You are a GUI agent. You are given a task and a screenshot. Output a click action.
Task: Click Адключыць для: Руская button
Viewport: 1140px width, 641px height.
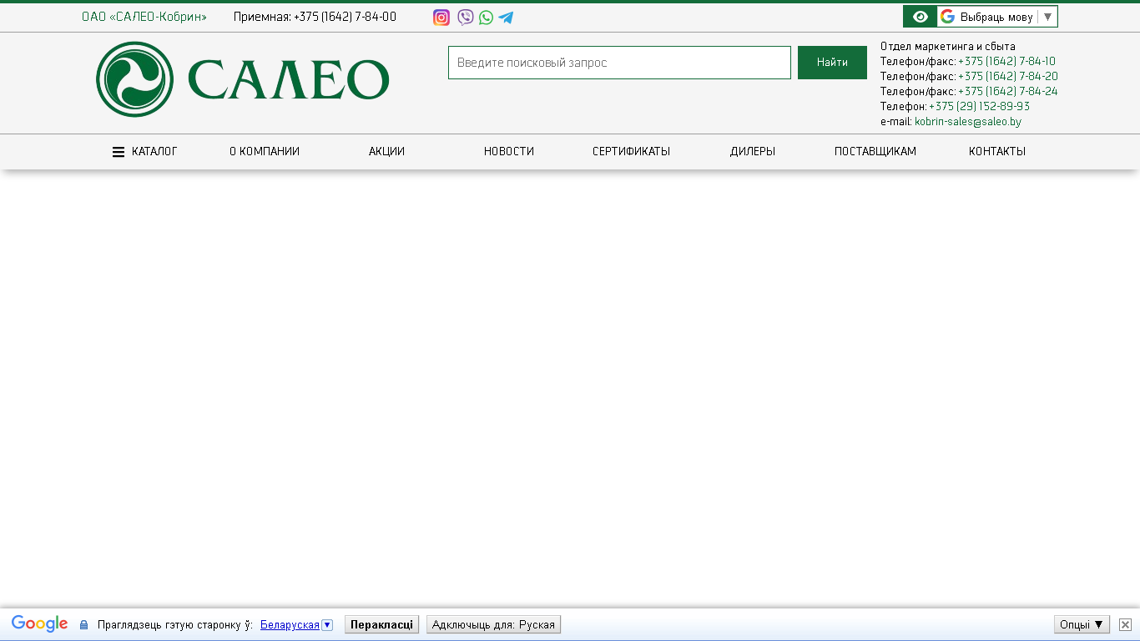[493, 624]
